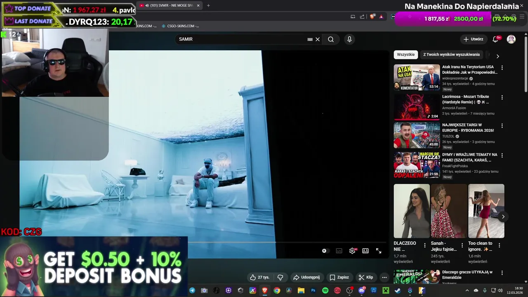The height and width of the screenshot is (297, 528).
Task: Show next Shorts with the arrow
Action: coord(503,217)
